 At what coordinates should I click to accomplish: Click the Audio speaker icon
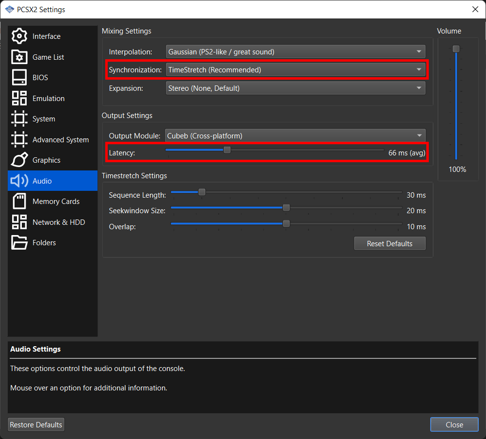tap(19, 181)
